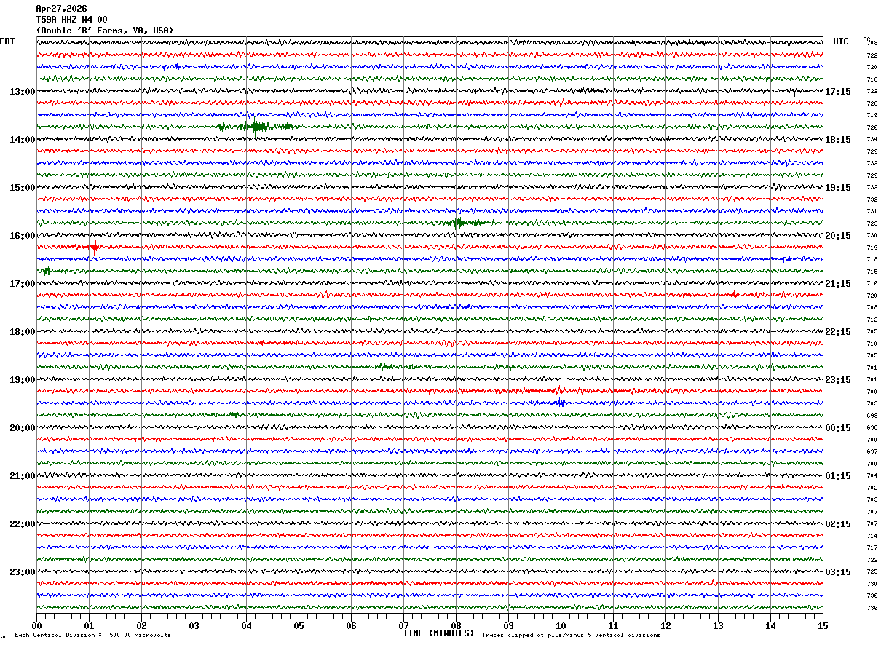This screenshot has height=645, width=881.
Task: Click the UTC timezone label
Action: 841,41
